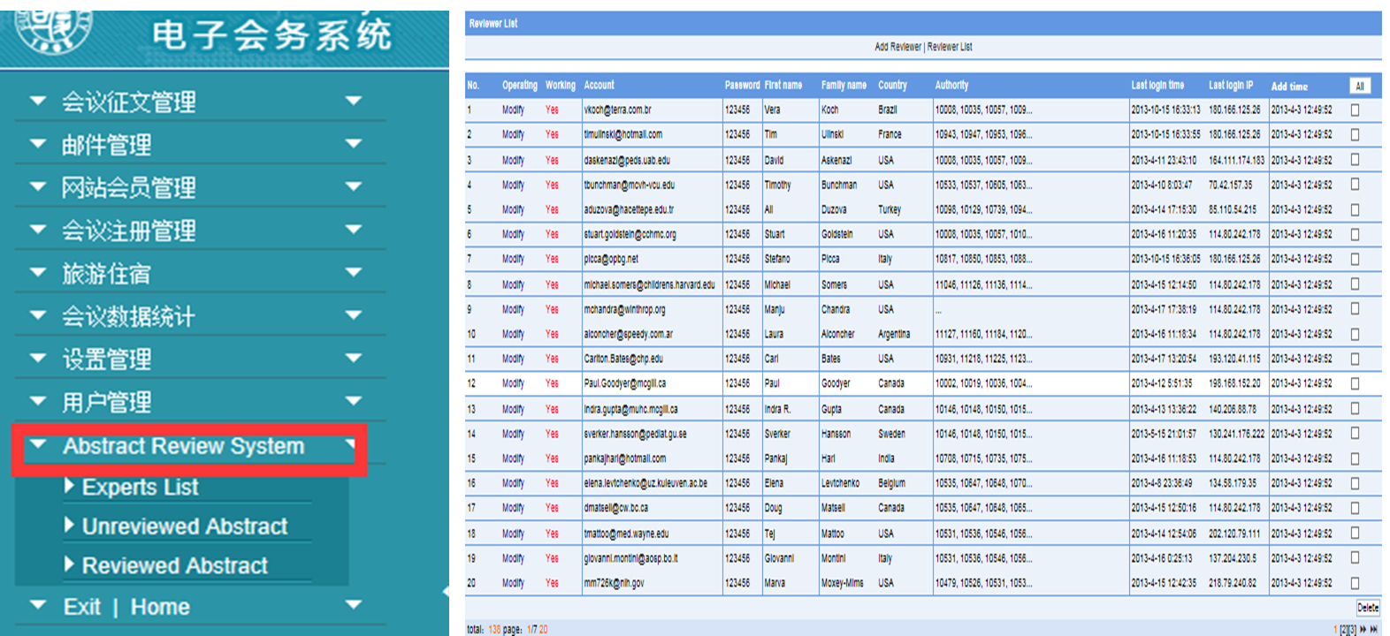Click Modify for row 9 Manju Chandra
Image resolution: width=1390 pixels, height=636 pixels.
pyautogui.click(x=513, y=309)
